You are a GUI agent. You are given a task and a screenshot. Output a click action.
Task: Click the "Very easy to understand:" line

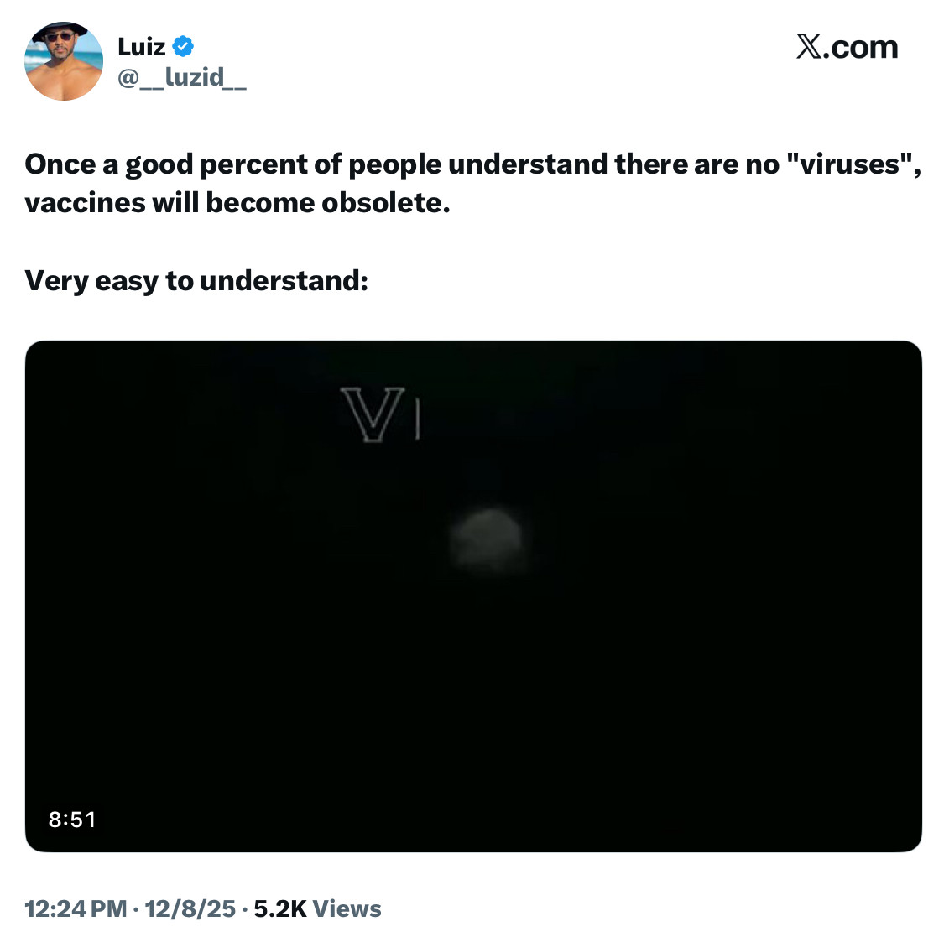pos(196,280)
